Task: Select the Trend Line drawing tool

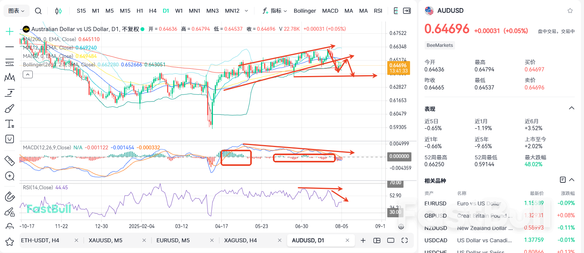Action: click(x=9, y=47)
